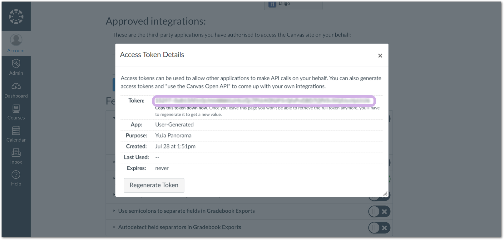Screen dimensions: 504x240
Task: Open the Account profile menu
Action: pyautogui.click(x=16, y=44)
